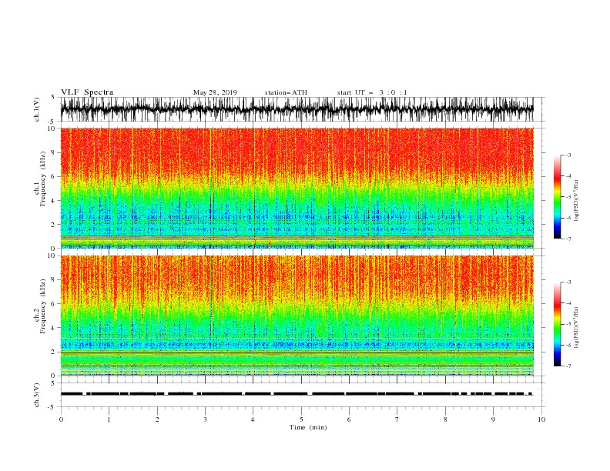The height and width of the screenshot is (471, 610).
Task: Select the date text "May 28, 2019"
Action: pyautogui.click(x=215, y=92)
